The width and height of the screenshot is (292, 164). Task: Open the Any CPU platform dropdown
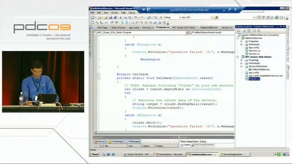[211, 17]
